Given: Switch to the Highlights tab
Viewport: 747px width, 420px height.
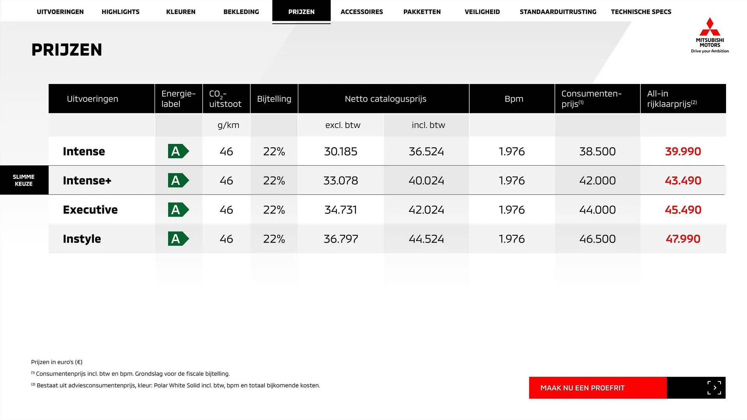Looking at the screenshot, I should 121,12.
